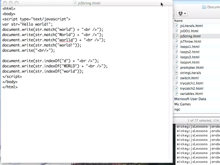Select the loops2.html file icon
The height and width of the screenshot is (165, 220).
[x=176, y=52]
